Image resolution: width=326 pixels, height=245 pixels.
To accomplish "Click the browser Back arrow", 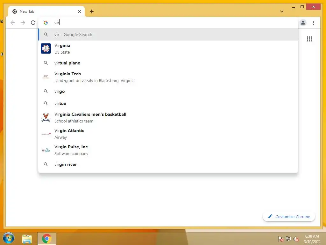I will pyautogui.click(x=13, y=23).
